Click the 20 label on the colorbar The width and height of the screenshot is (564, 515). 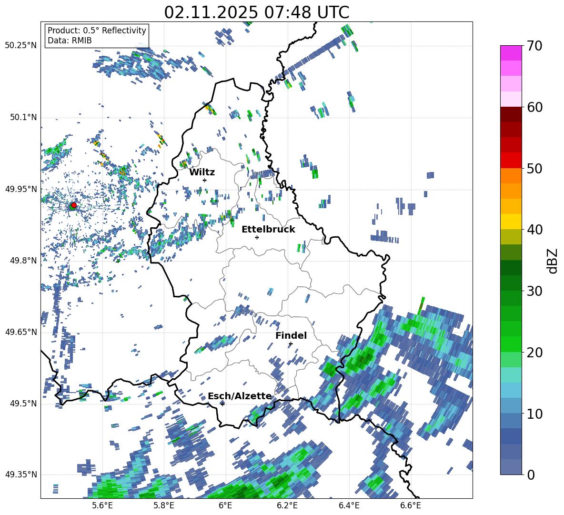pos(534,353)
